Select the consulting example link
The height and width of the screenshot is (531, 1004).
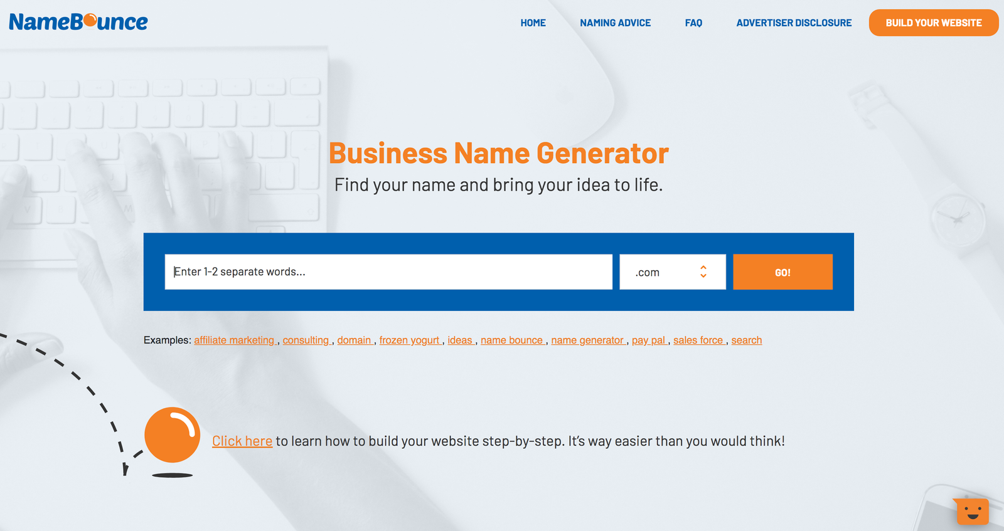306,340
